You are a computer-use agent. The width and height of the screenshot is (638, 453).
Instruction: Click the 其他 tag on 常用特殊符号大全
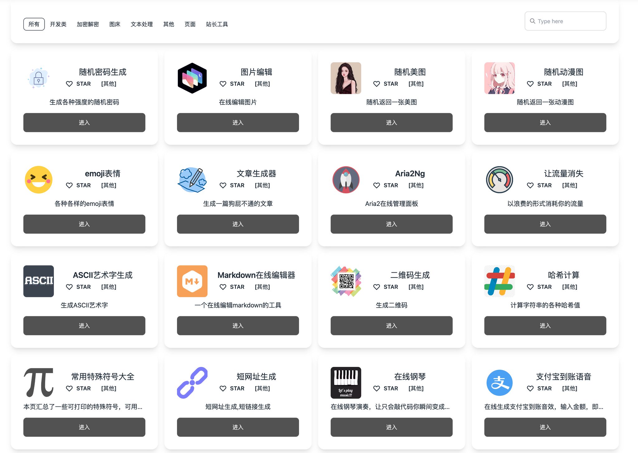(109, 388)
